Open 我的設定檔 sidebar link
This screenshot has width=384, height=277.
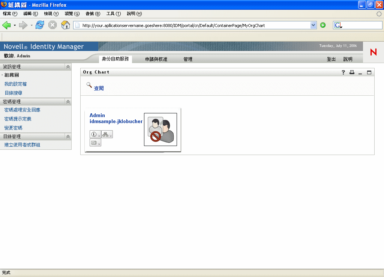[15, 84]
